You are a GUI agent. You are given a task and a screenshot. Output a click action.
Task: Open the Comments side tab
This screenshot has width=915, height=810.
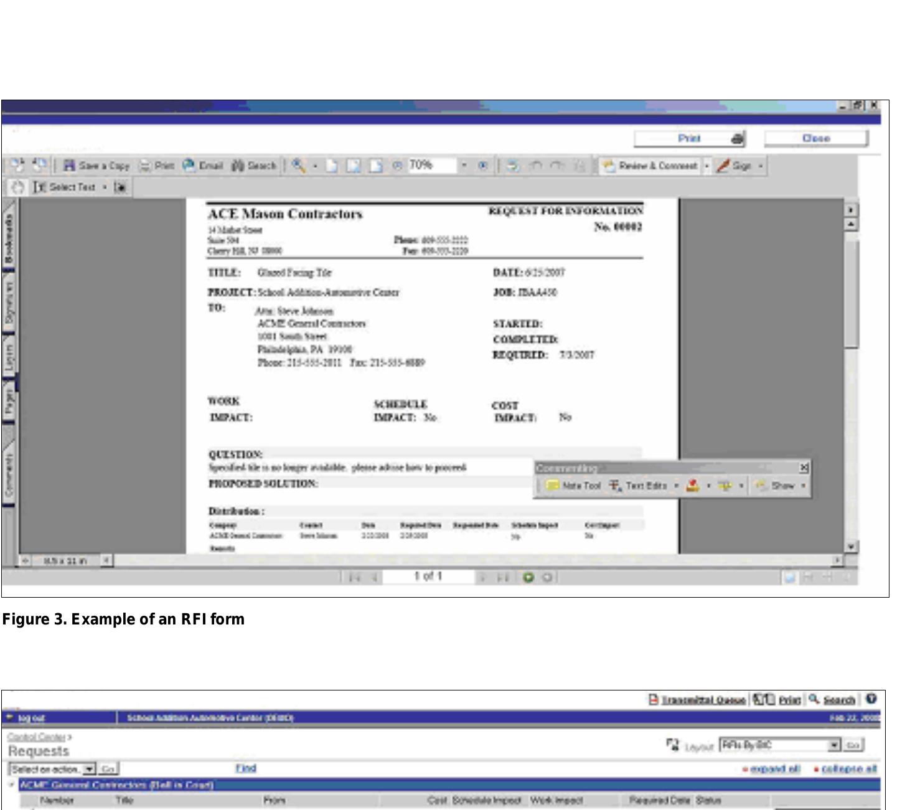9,474
